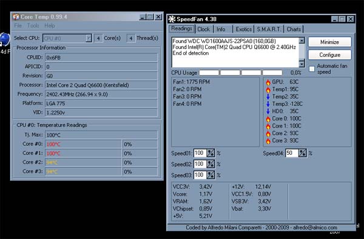The width and height of the screenshot is (364, 239).
Task: Click the Vcore 1,17V voltage reading
Action: (192, 194)
